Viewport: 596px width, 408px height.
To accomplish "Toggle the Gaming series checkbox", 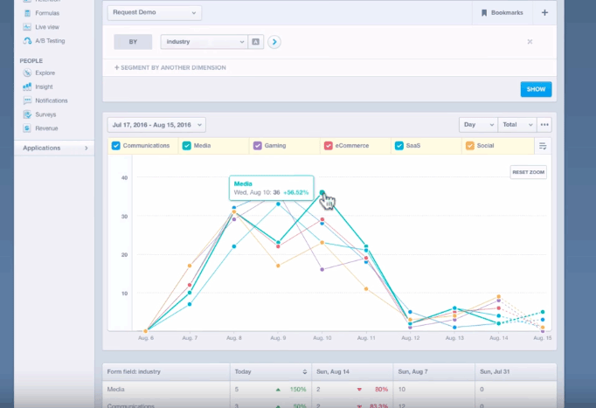I will pyautogui.click(x=257, y=146).
